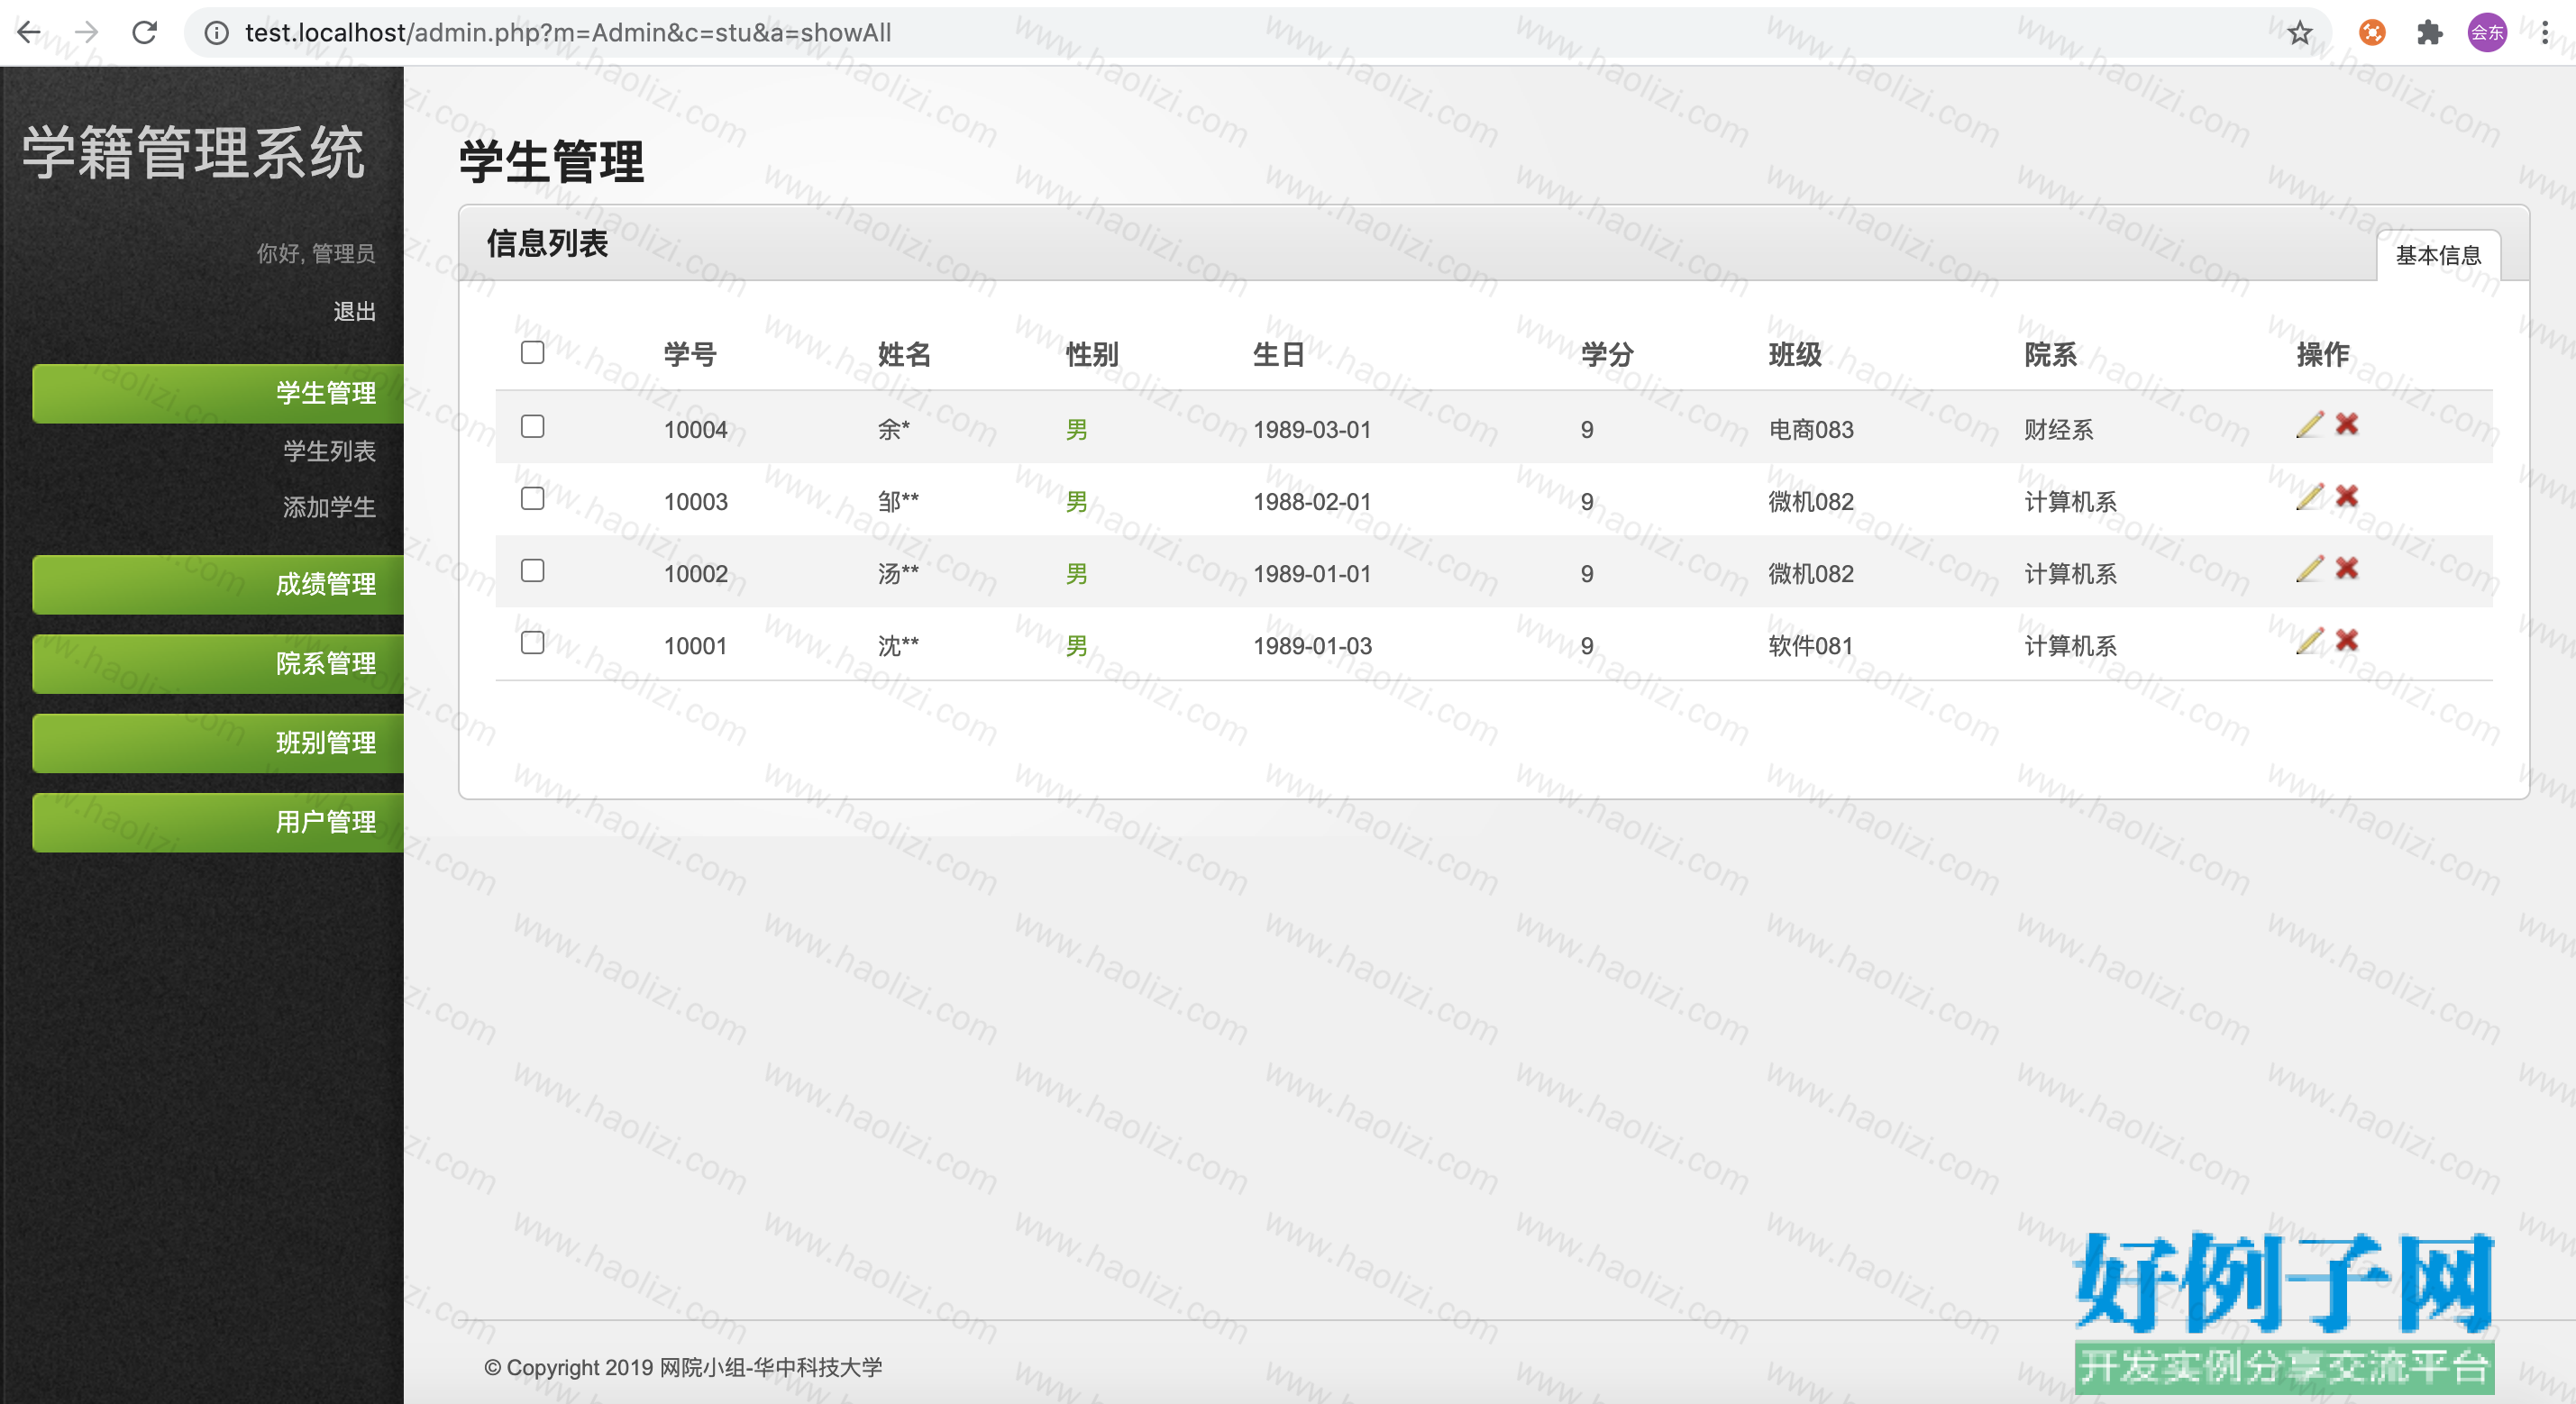Click the 学号 column header
Screen dimensions: 2576x1404
[690, 355]
